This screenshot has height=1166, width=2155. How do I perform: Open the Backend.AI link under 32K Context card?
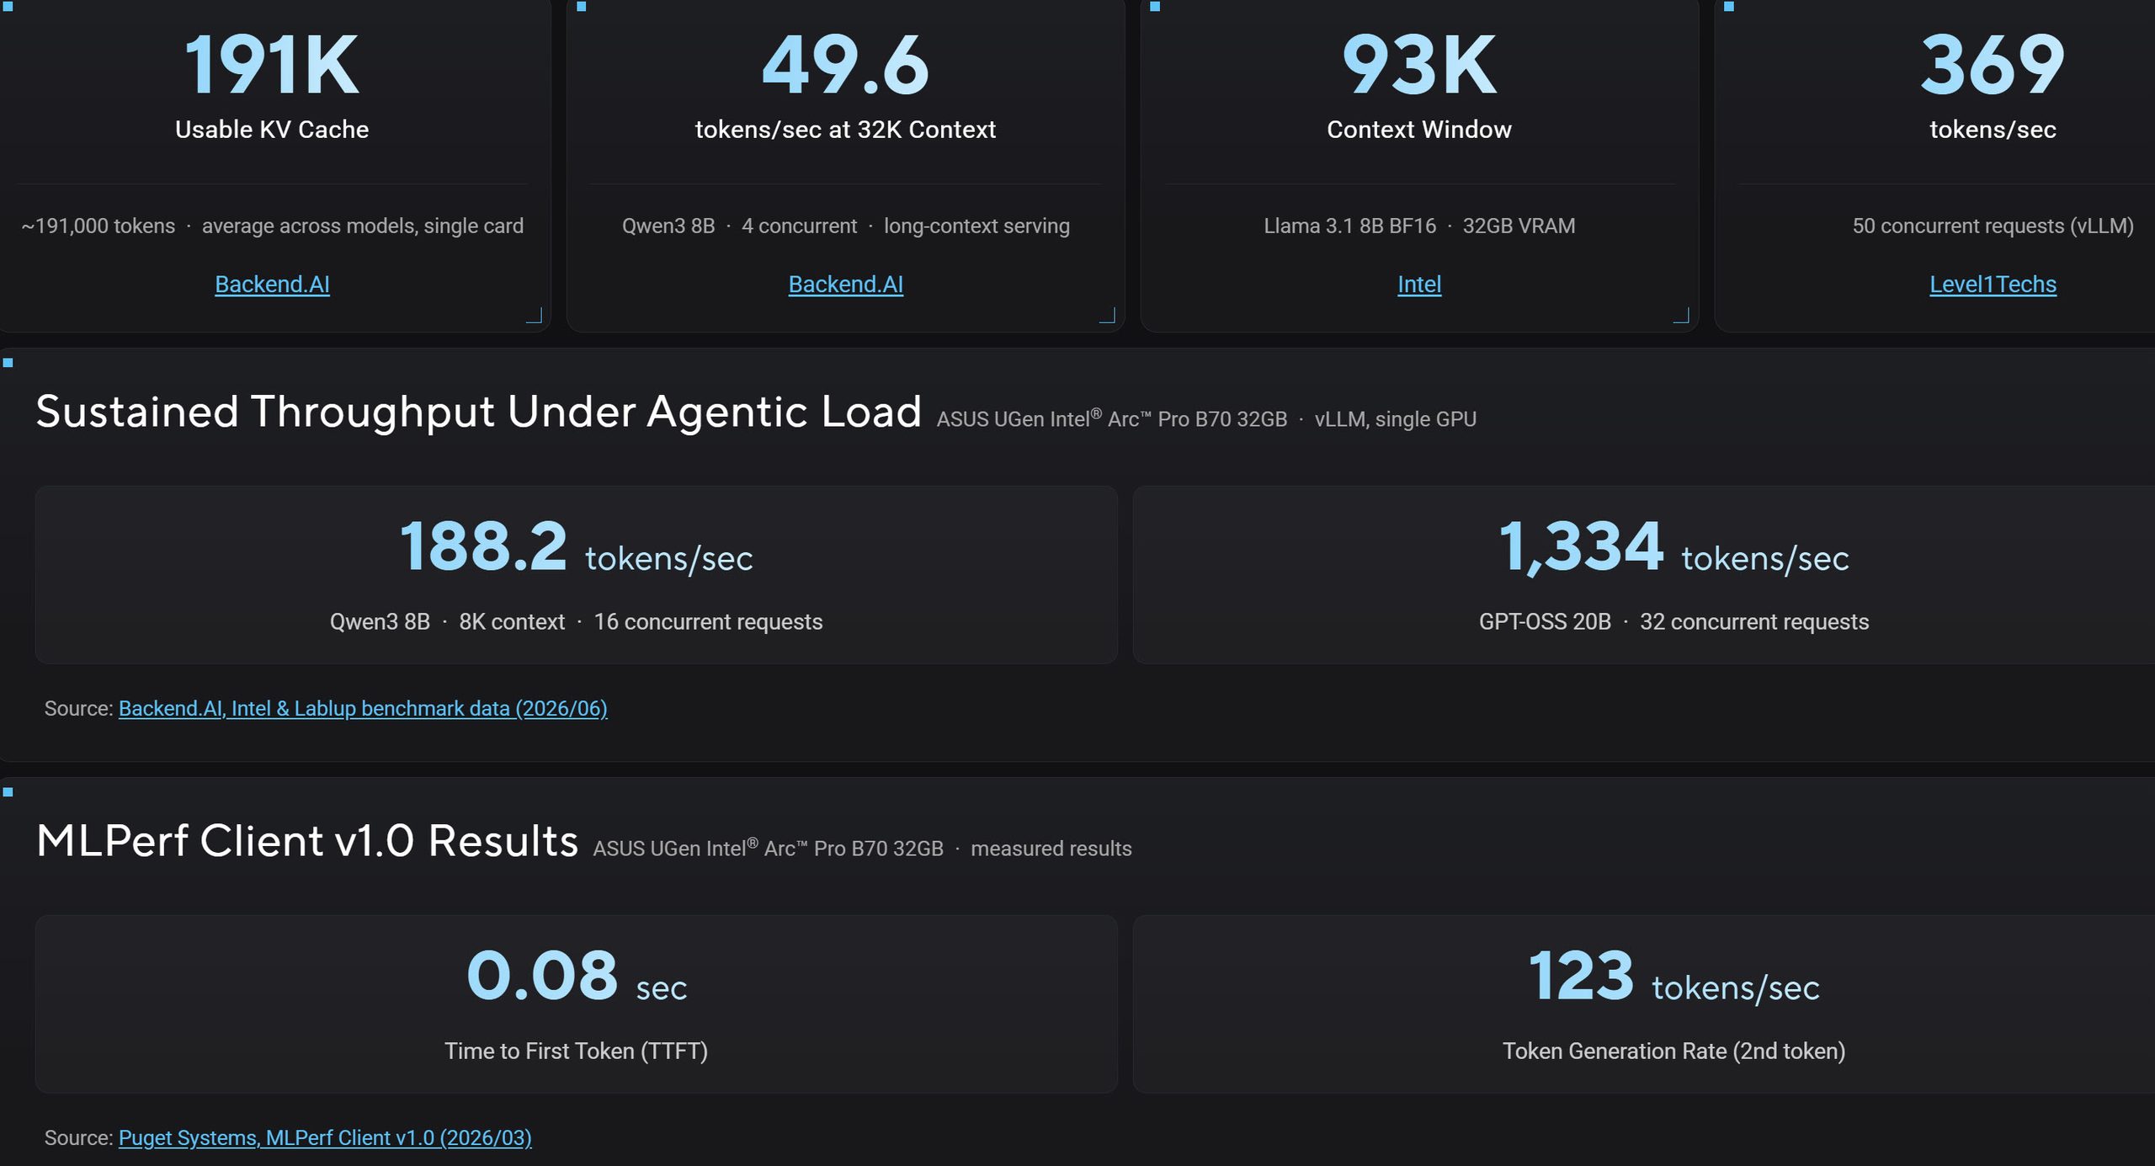click(x=845, y=285)
